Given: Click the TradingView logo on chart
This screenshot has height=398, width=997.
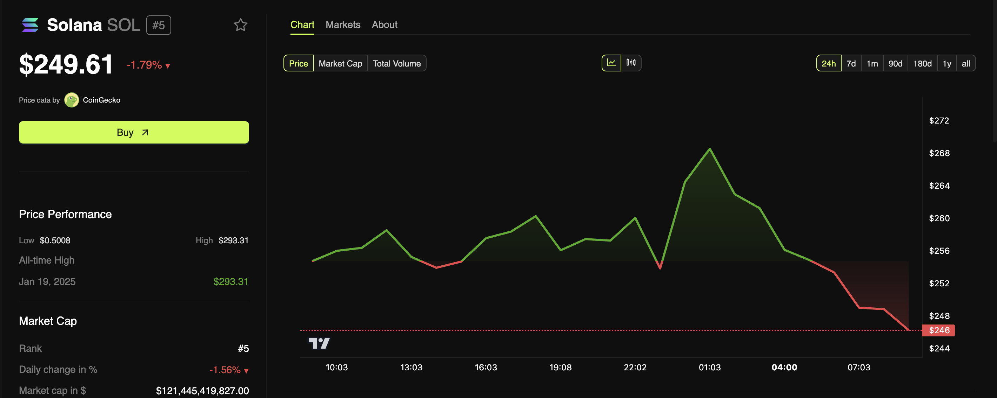Looking at the screenshot, I should [x=319, y=343].
